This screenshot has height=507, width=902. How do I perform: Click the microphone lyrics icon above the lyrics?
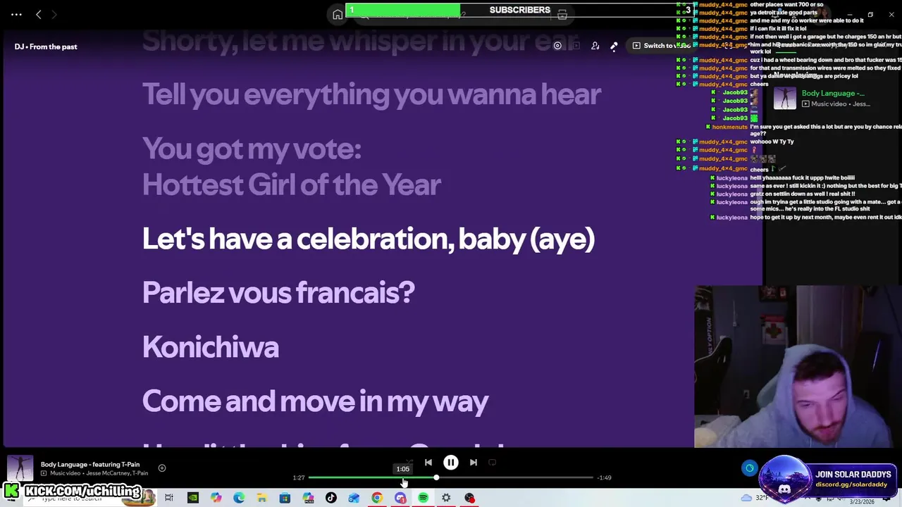coord(614,46)
